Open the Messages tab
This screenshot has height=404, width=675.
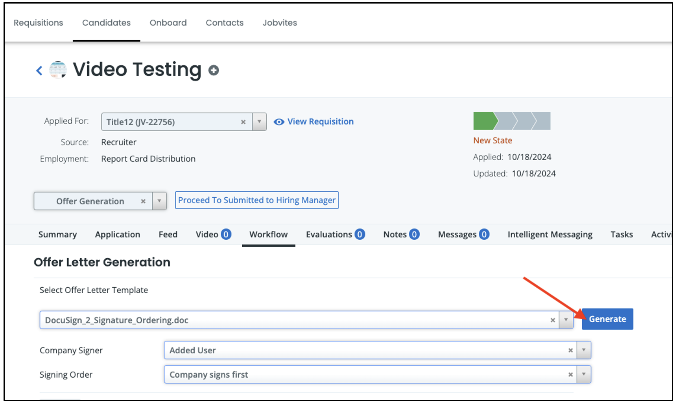[x=463, y=235]
